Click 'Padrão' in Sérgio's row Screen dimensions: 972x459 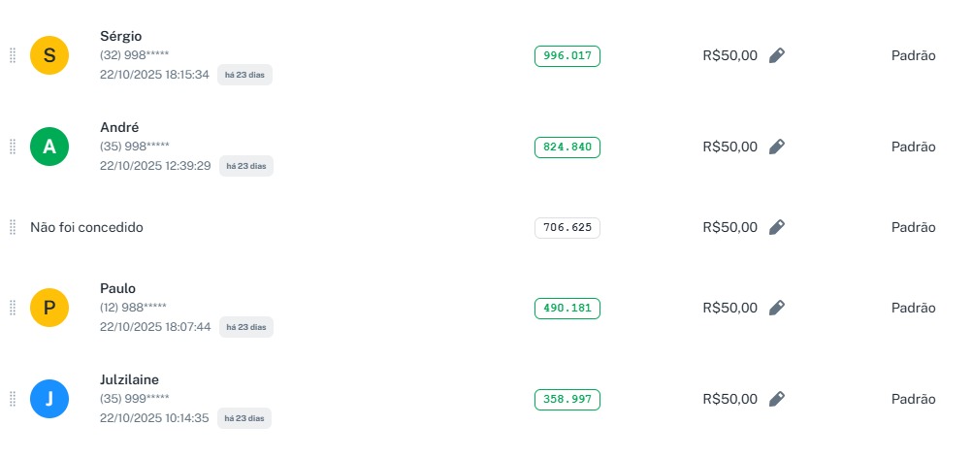pyautogui.click(x=913, y=55)
